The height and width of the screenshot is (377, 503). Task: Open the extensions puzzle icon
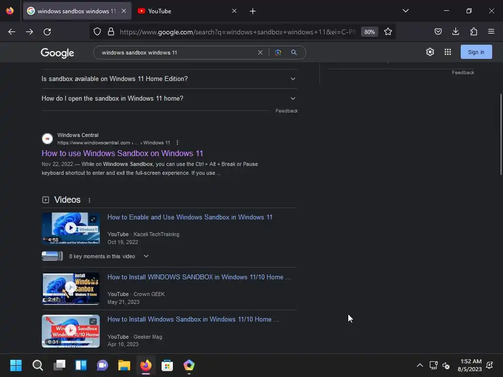click(474, 31)
